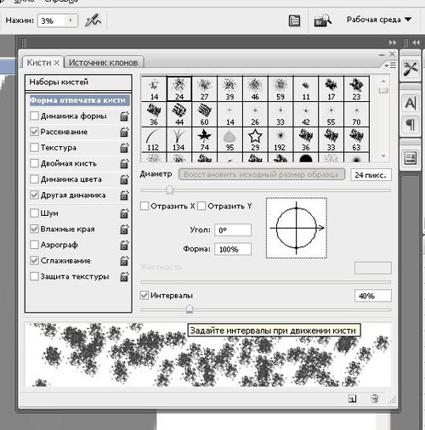Enable the Динамика формы checkbox
The width and height of the screenshot is (425, 430).
click(34, 116)
